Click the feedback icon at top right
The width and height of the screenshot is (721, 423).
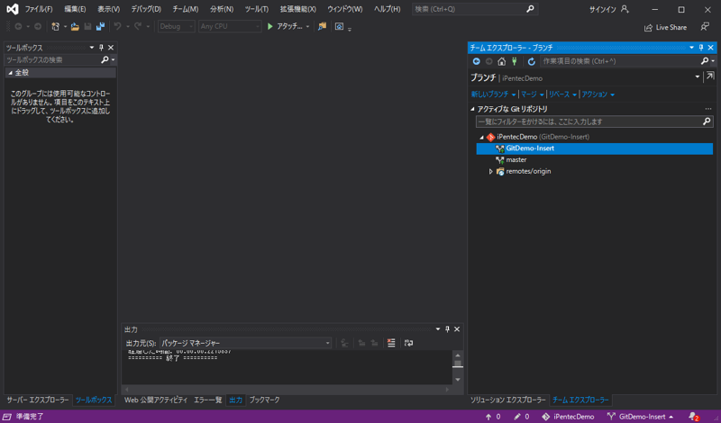pyautogui.click(x=705, y=27)
